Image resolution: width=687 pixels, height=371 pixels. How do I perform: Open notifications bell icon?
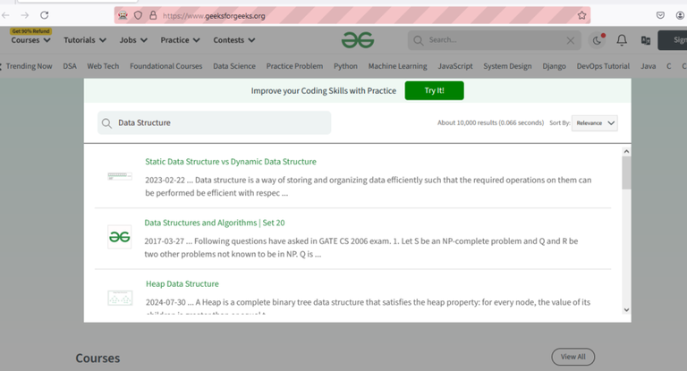point(622,40)
